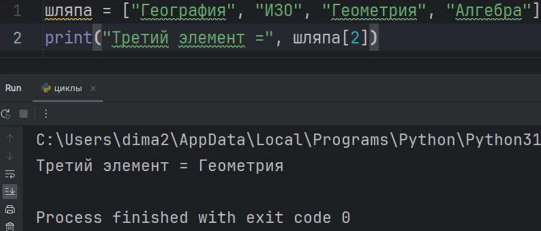Close the циклы run tab
The width and height of the screenshot is (541, 231).
click(x=93, y=88)
